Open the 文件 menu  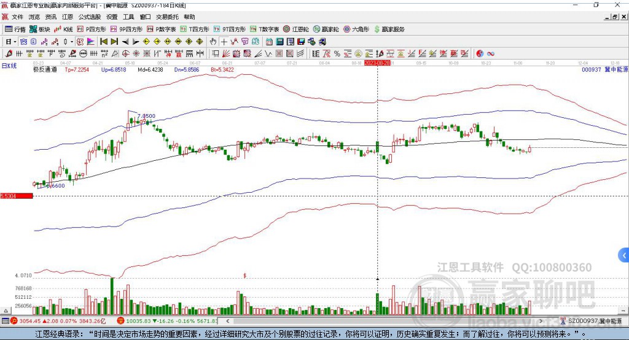[x=18, y=17]
